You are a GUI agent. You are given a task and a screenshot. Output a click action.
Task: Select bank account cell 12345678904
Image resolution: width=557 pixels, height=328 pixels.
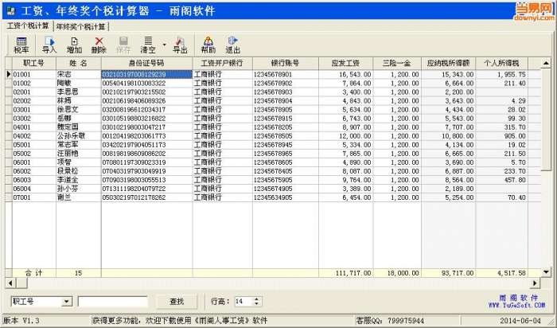pyautogui.click(x=286, y=100)
